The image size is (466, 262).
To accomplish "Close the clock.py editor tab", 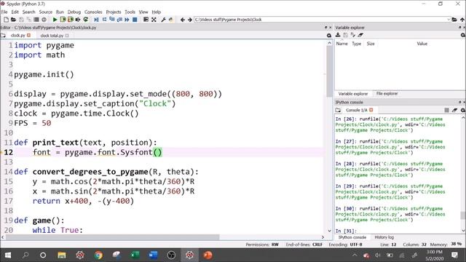I will click(x=29, y=35).
